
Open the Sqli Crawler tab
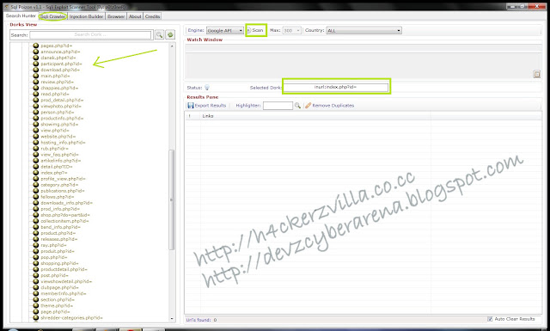pos(52,16)
